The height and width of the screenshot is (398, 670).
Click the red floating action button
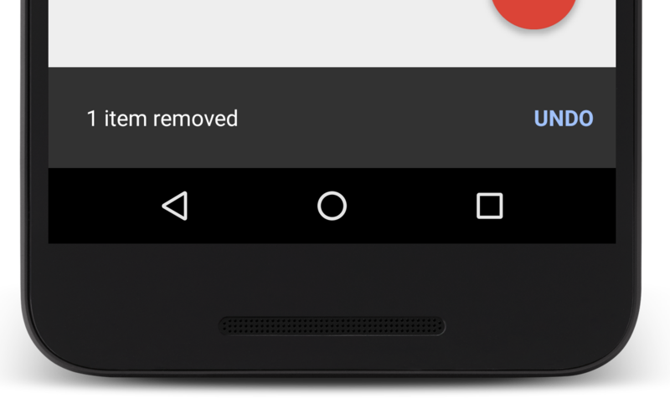[x=533, y=13]
